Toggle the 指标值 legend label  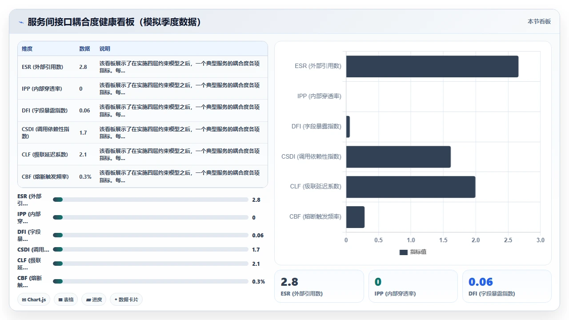point(418,252)
